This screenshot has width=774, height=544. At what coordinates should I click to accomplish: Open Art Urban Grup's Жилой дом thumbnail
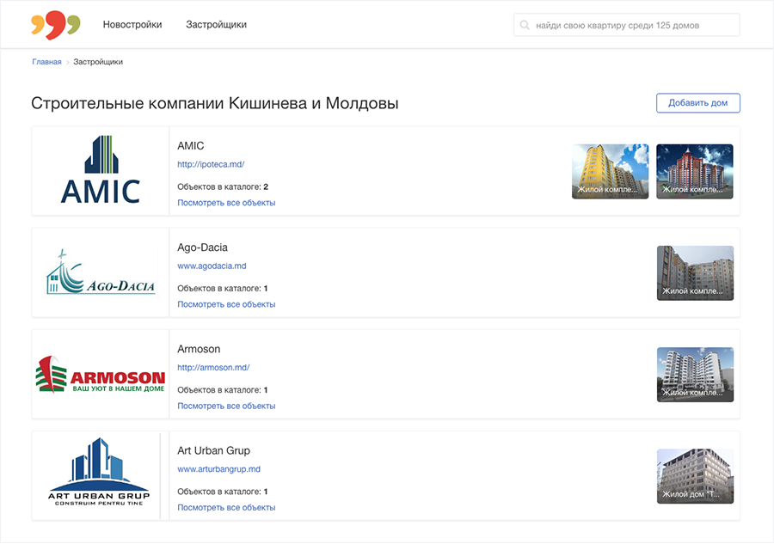coord(695,476)
